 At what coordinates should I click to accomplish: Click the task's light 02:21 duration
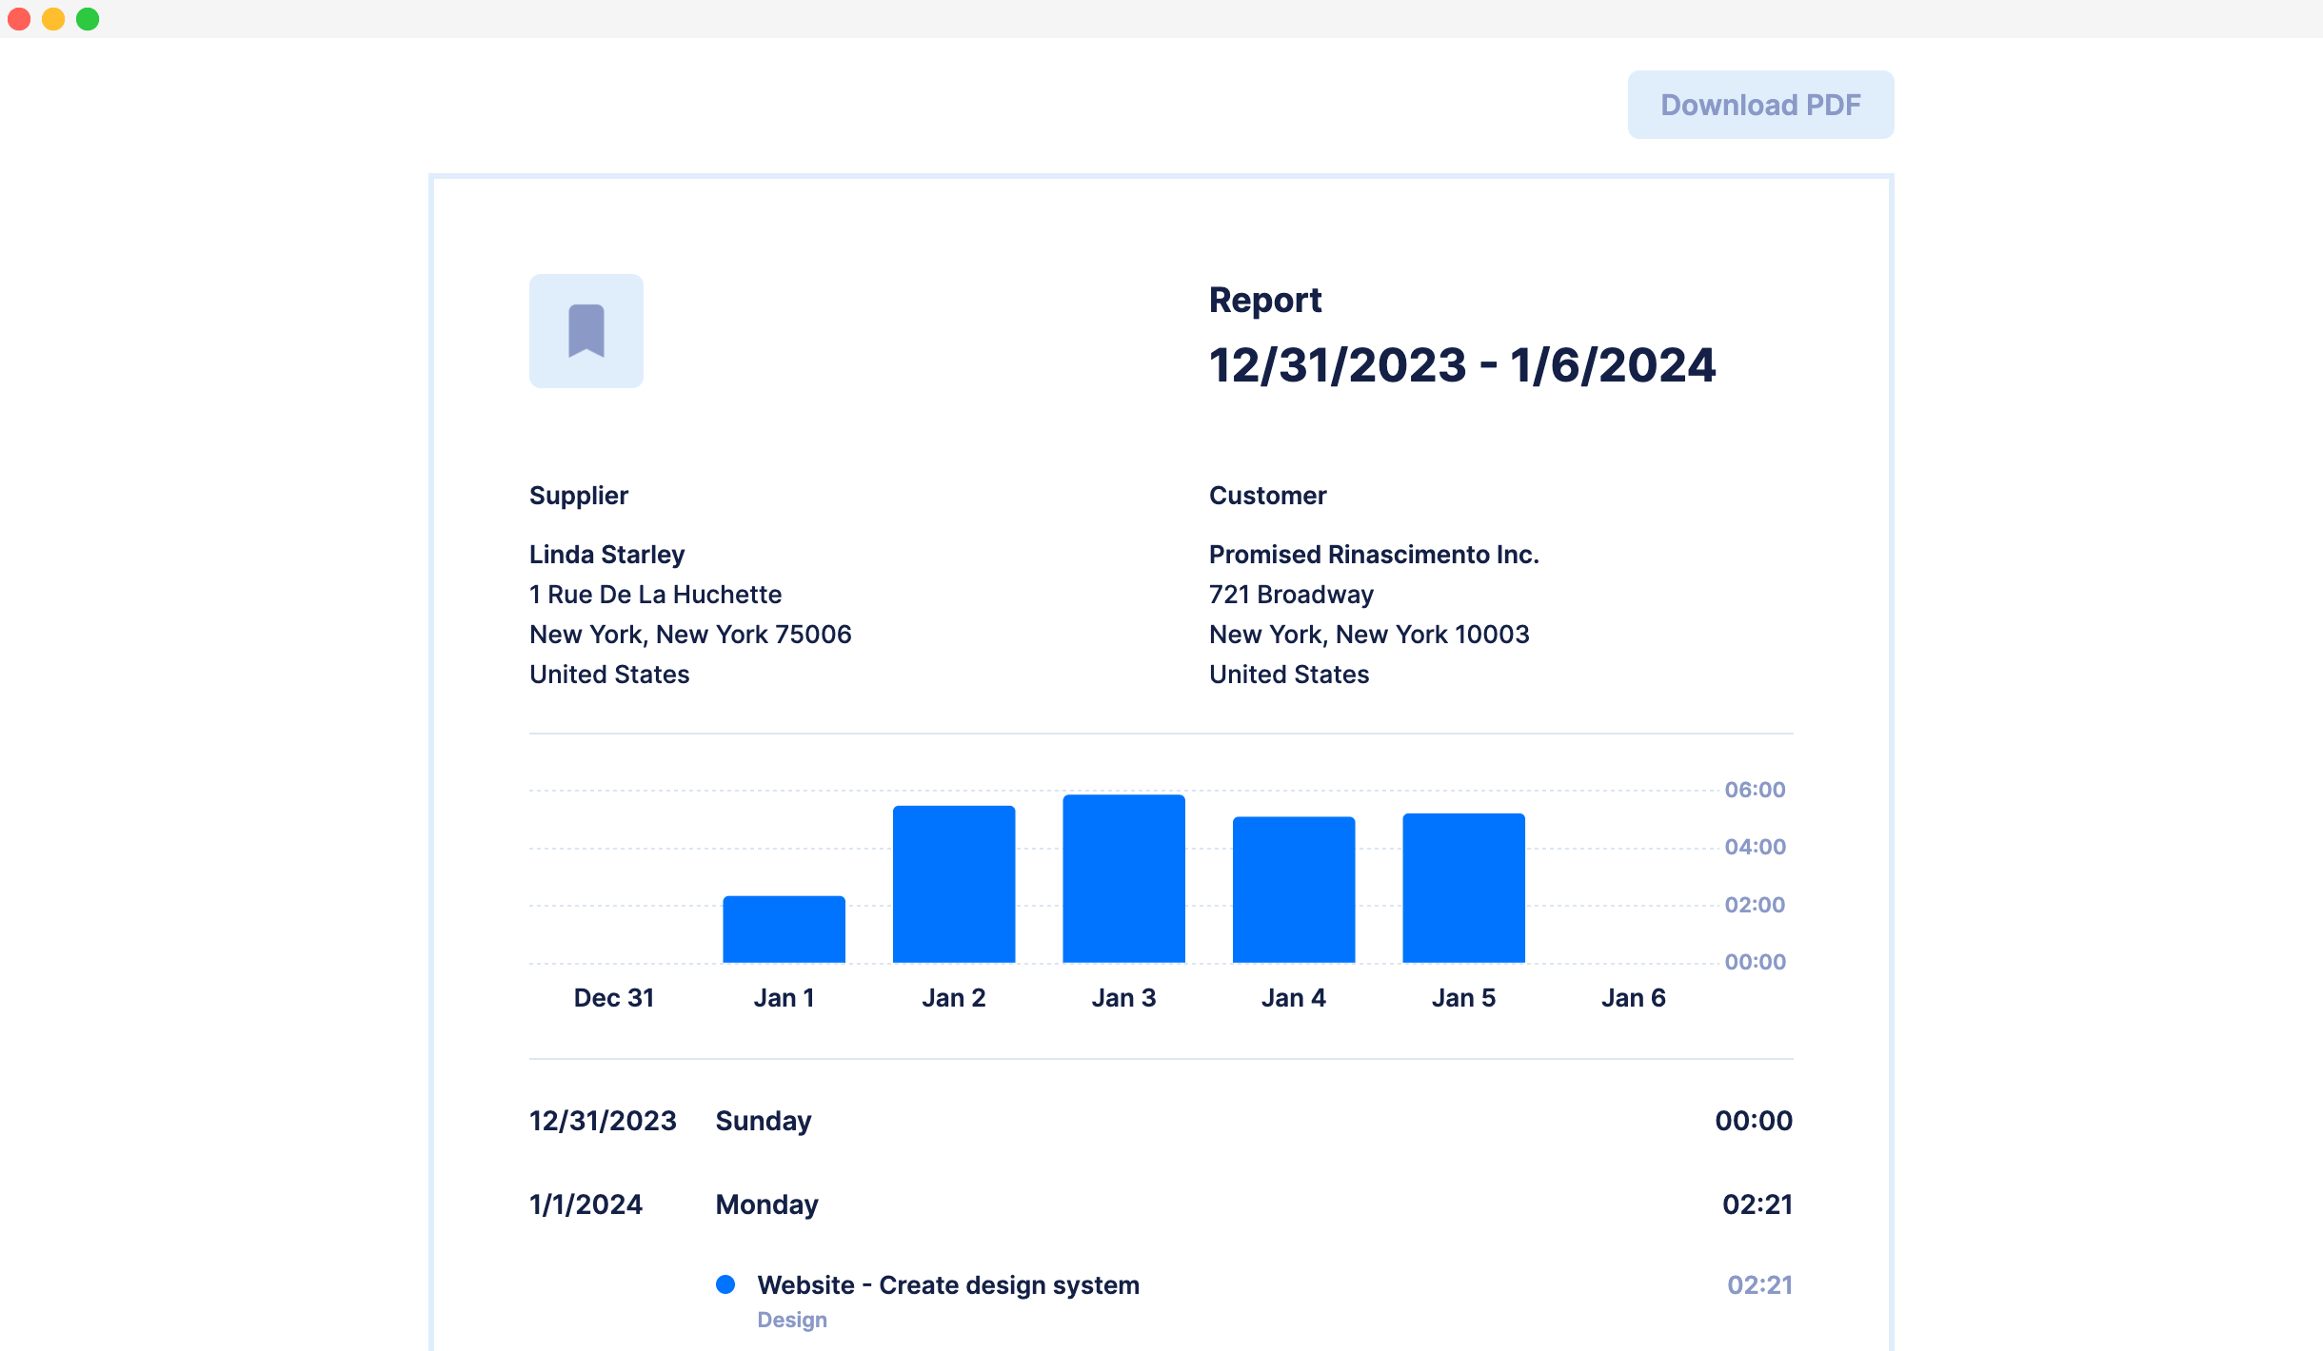[1759, 1285]
